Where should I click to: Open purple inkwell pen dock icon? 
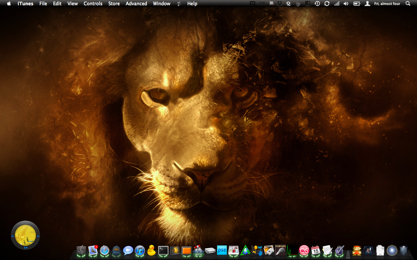tap(339, 250)
